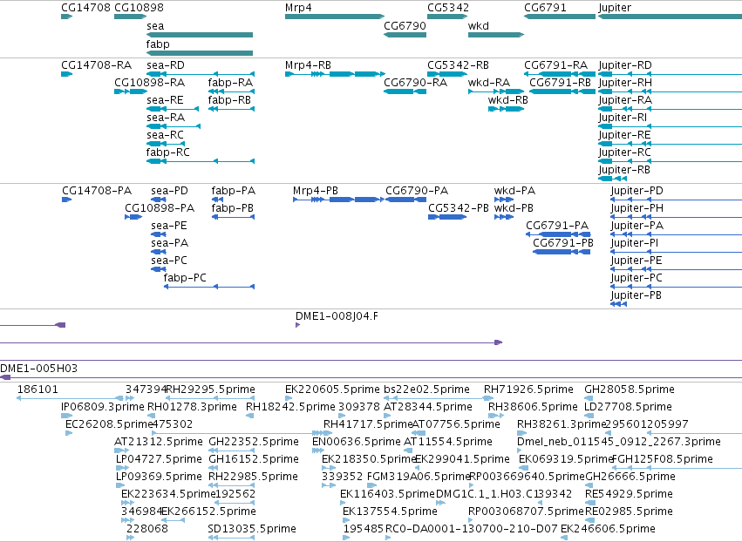Select the Jupiter-PH protein label

point(637,208)
